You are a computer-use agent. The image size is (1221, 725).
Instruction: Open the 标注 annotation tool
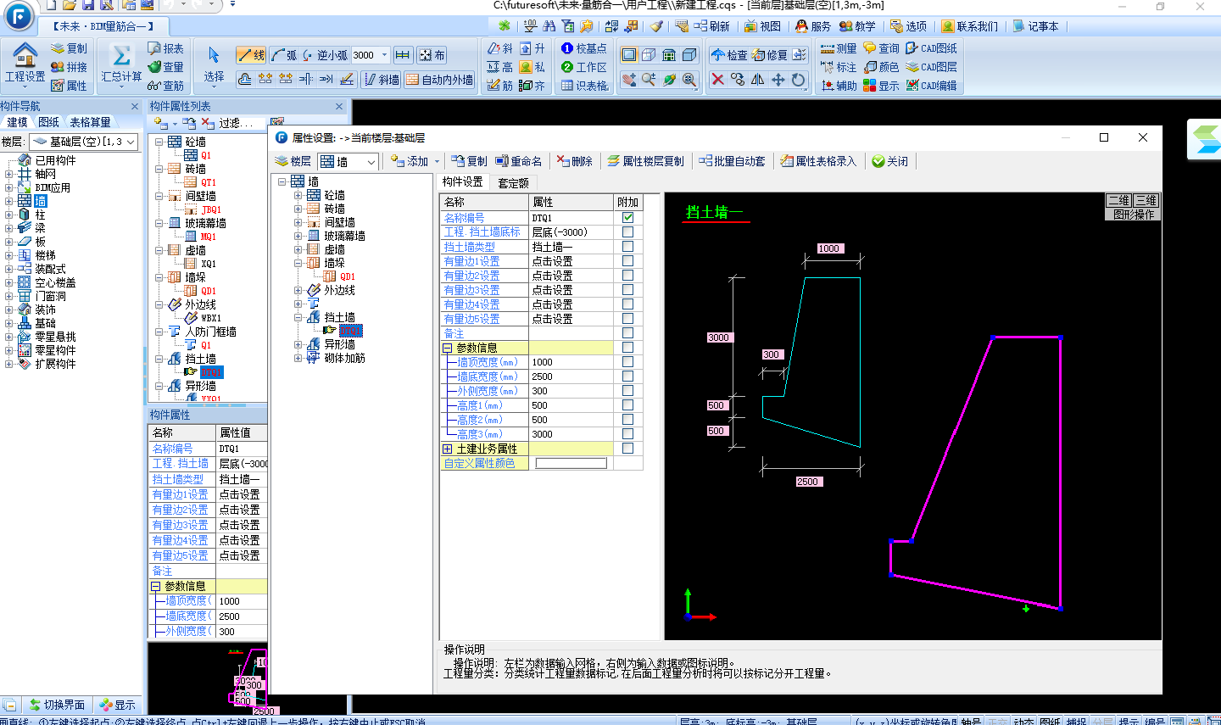coord(839,67)
